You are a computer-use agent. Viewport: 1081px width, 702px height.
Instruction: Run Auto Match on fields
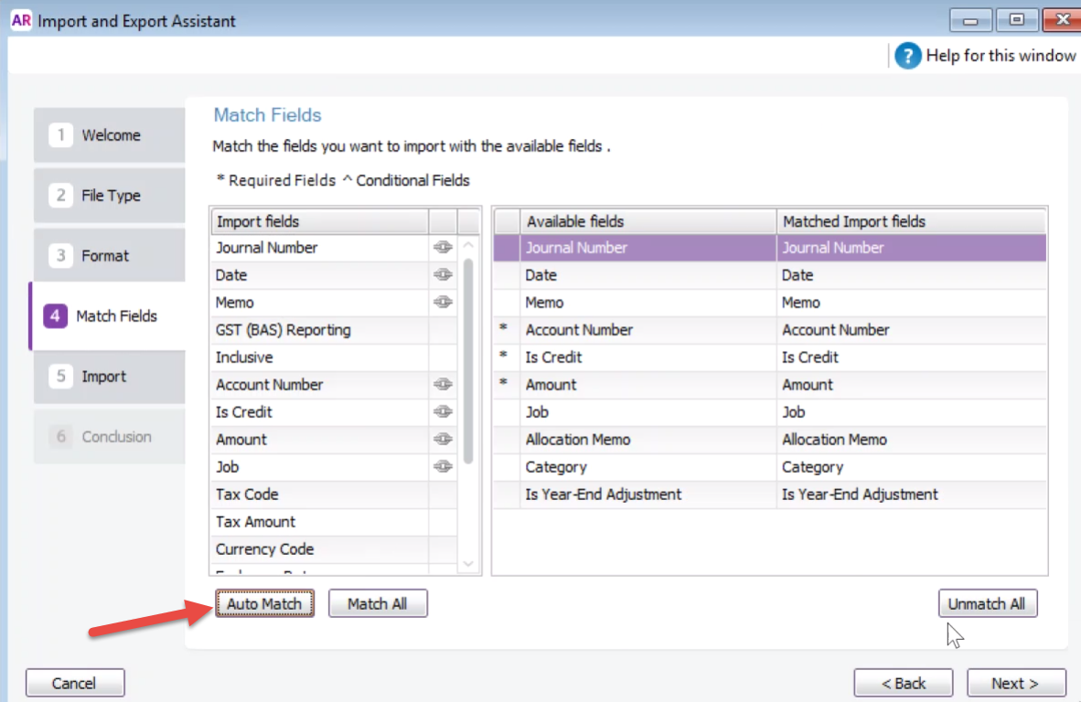(264, 603)
